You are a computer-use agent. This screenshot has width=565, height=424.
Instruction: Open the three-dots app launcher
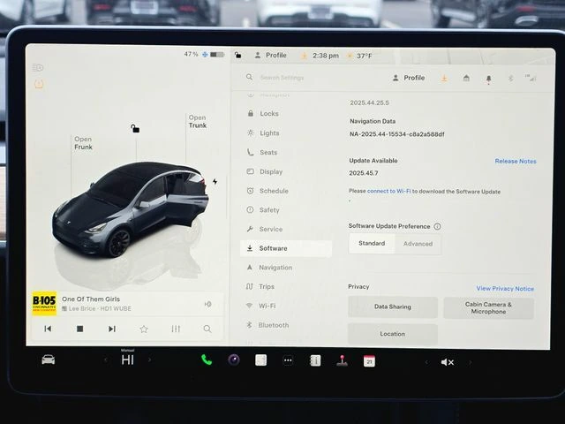(x=288, y=360)
